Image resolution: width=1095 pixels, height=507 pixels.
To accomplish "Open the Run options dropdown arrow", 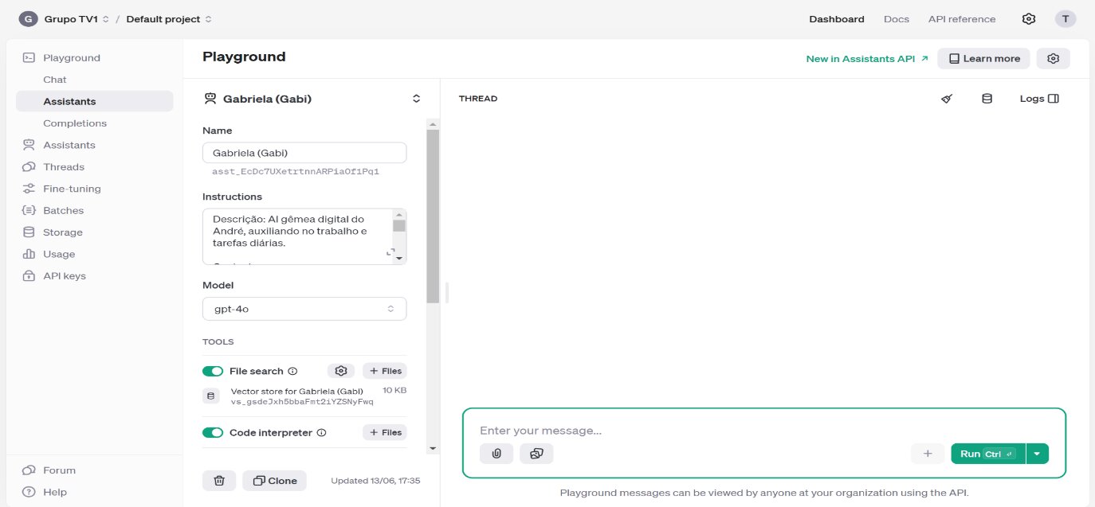I will 1037,454.
